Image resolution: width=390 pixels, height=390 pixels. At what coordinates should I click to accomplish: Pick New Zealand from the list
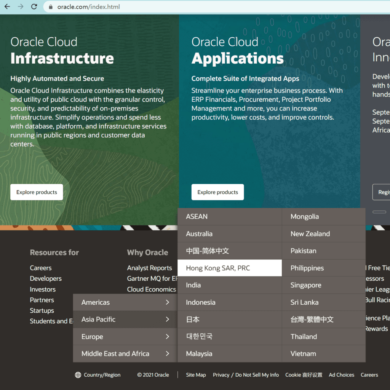coord(310,234)
